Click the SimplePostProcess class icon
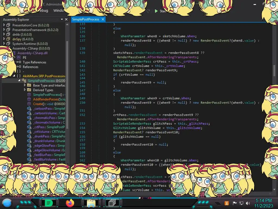 coord(24,81)
